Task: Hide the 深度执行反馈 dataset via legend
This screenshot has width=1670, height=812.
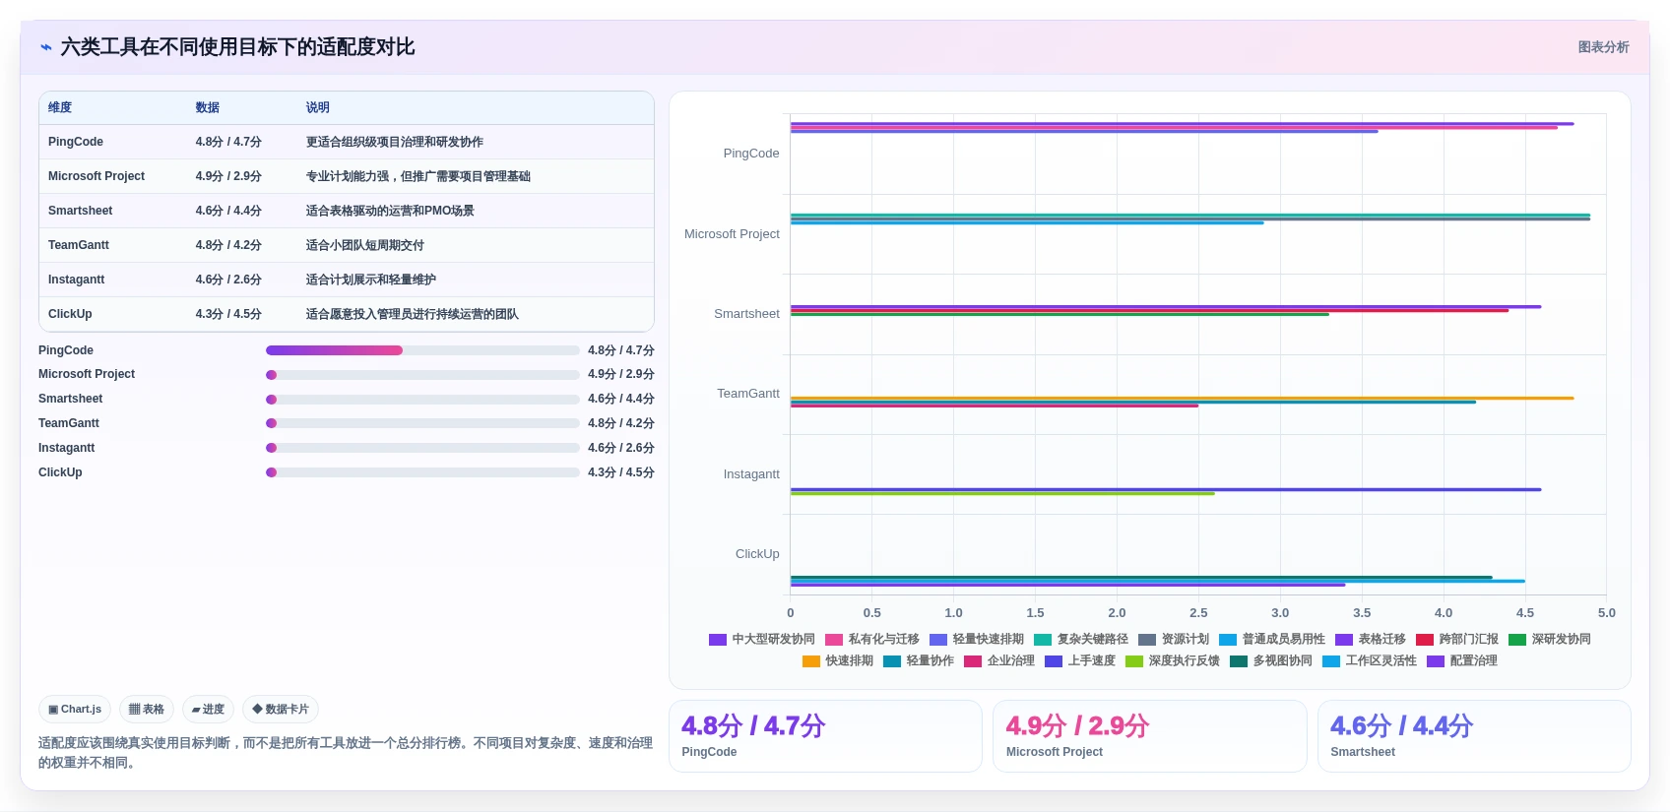Action: [x=1173, y=660]
